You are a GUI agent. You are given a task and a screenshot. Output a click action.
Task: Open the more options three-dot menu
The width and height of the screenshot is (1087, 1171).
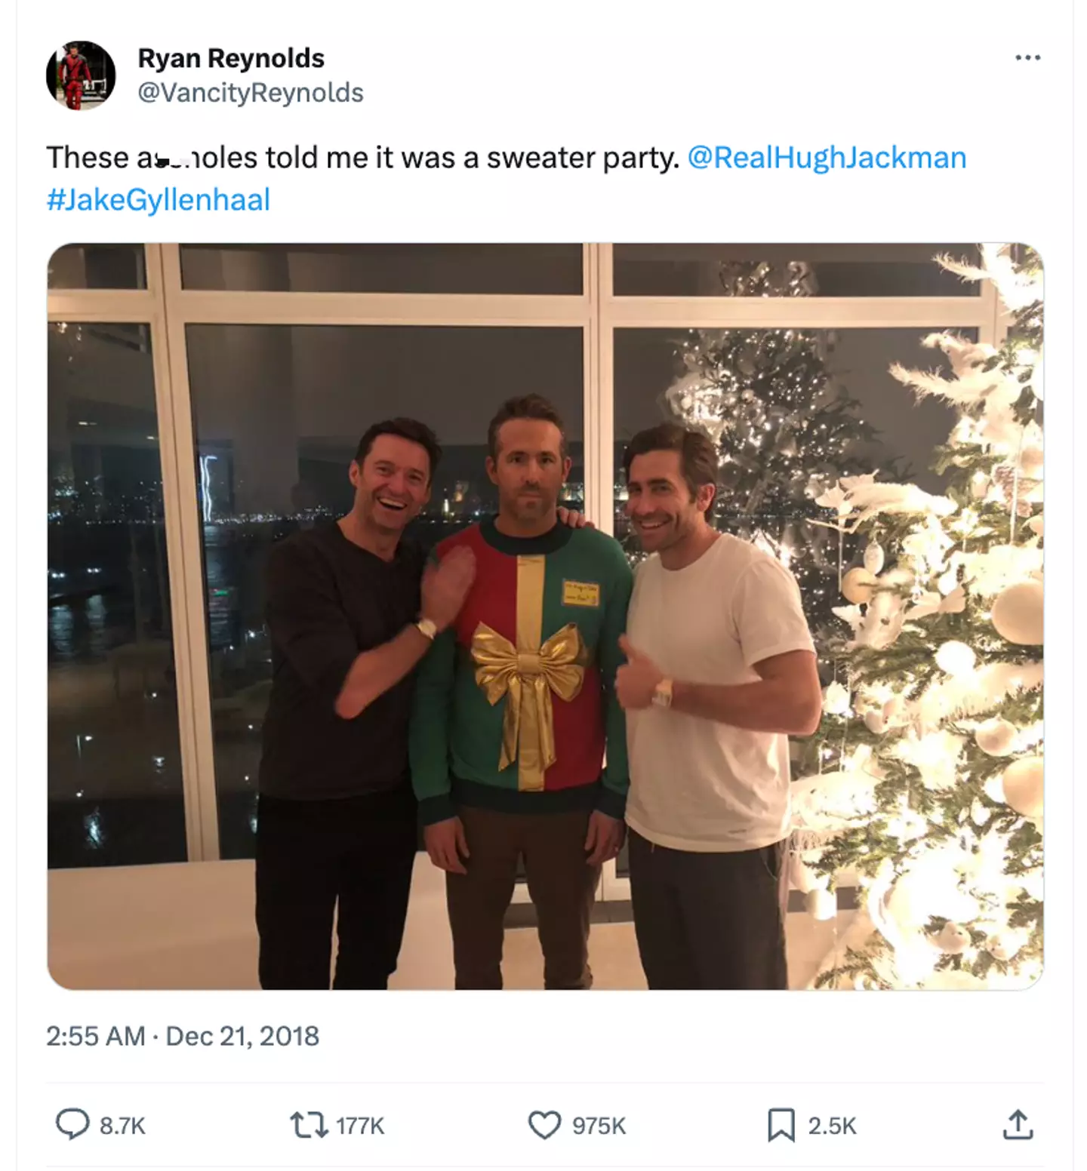pyautogui.click(x=1027, y=58)
